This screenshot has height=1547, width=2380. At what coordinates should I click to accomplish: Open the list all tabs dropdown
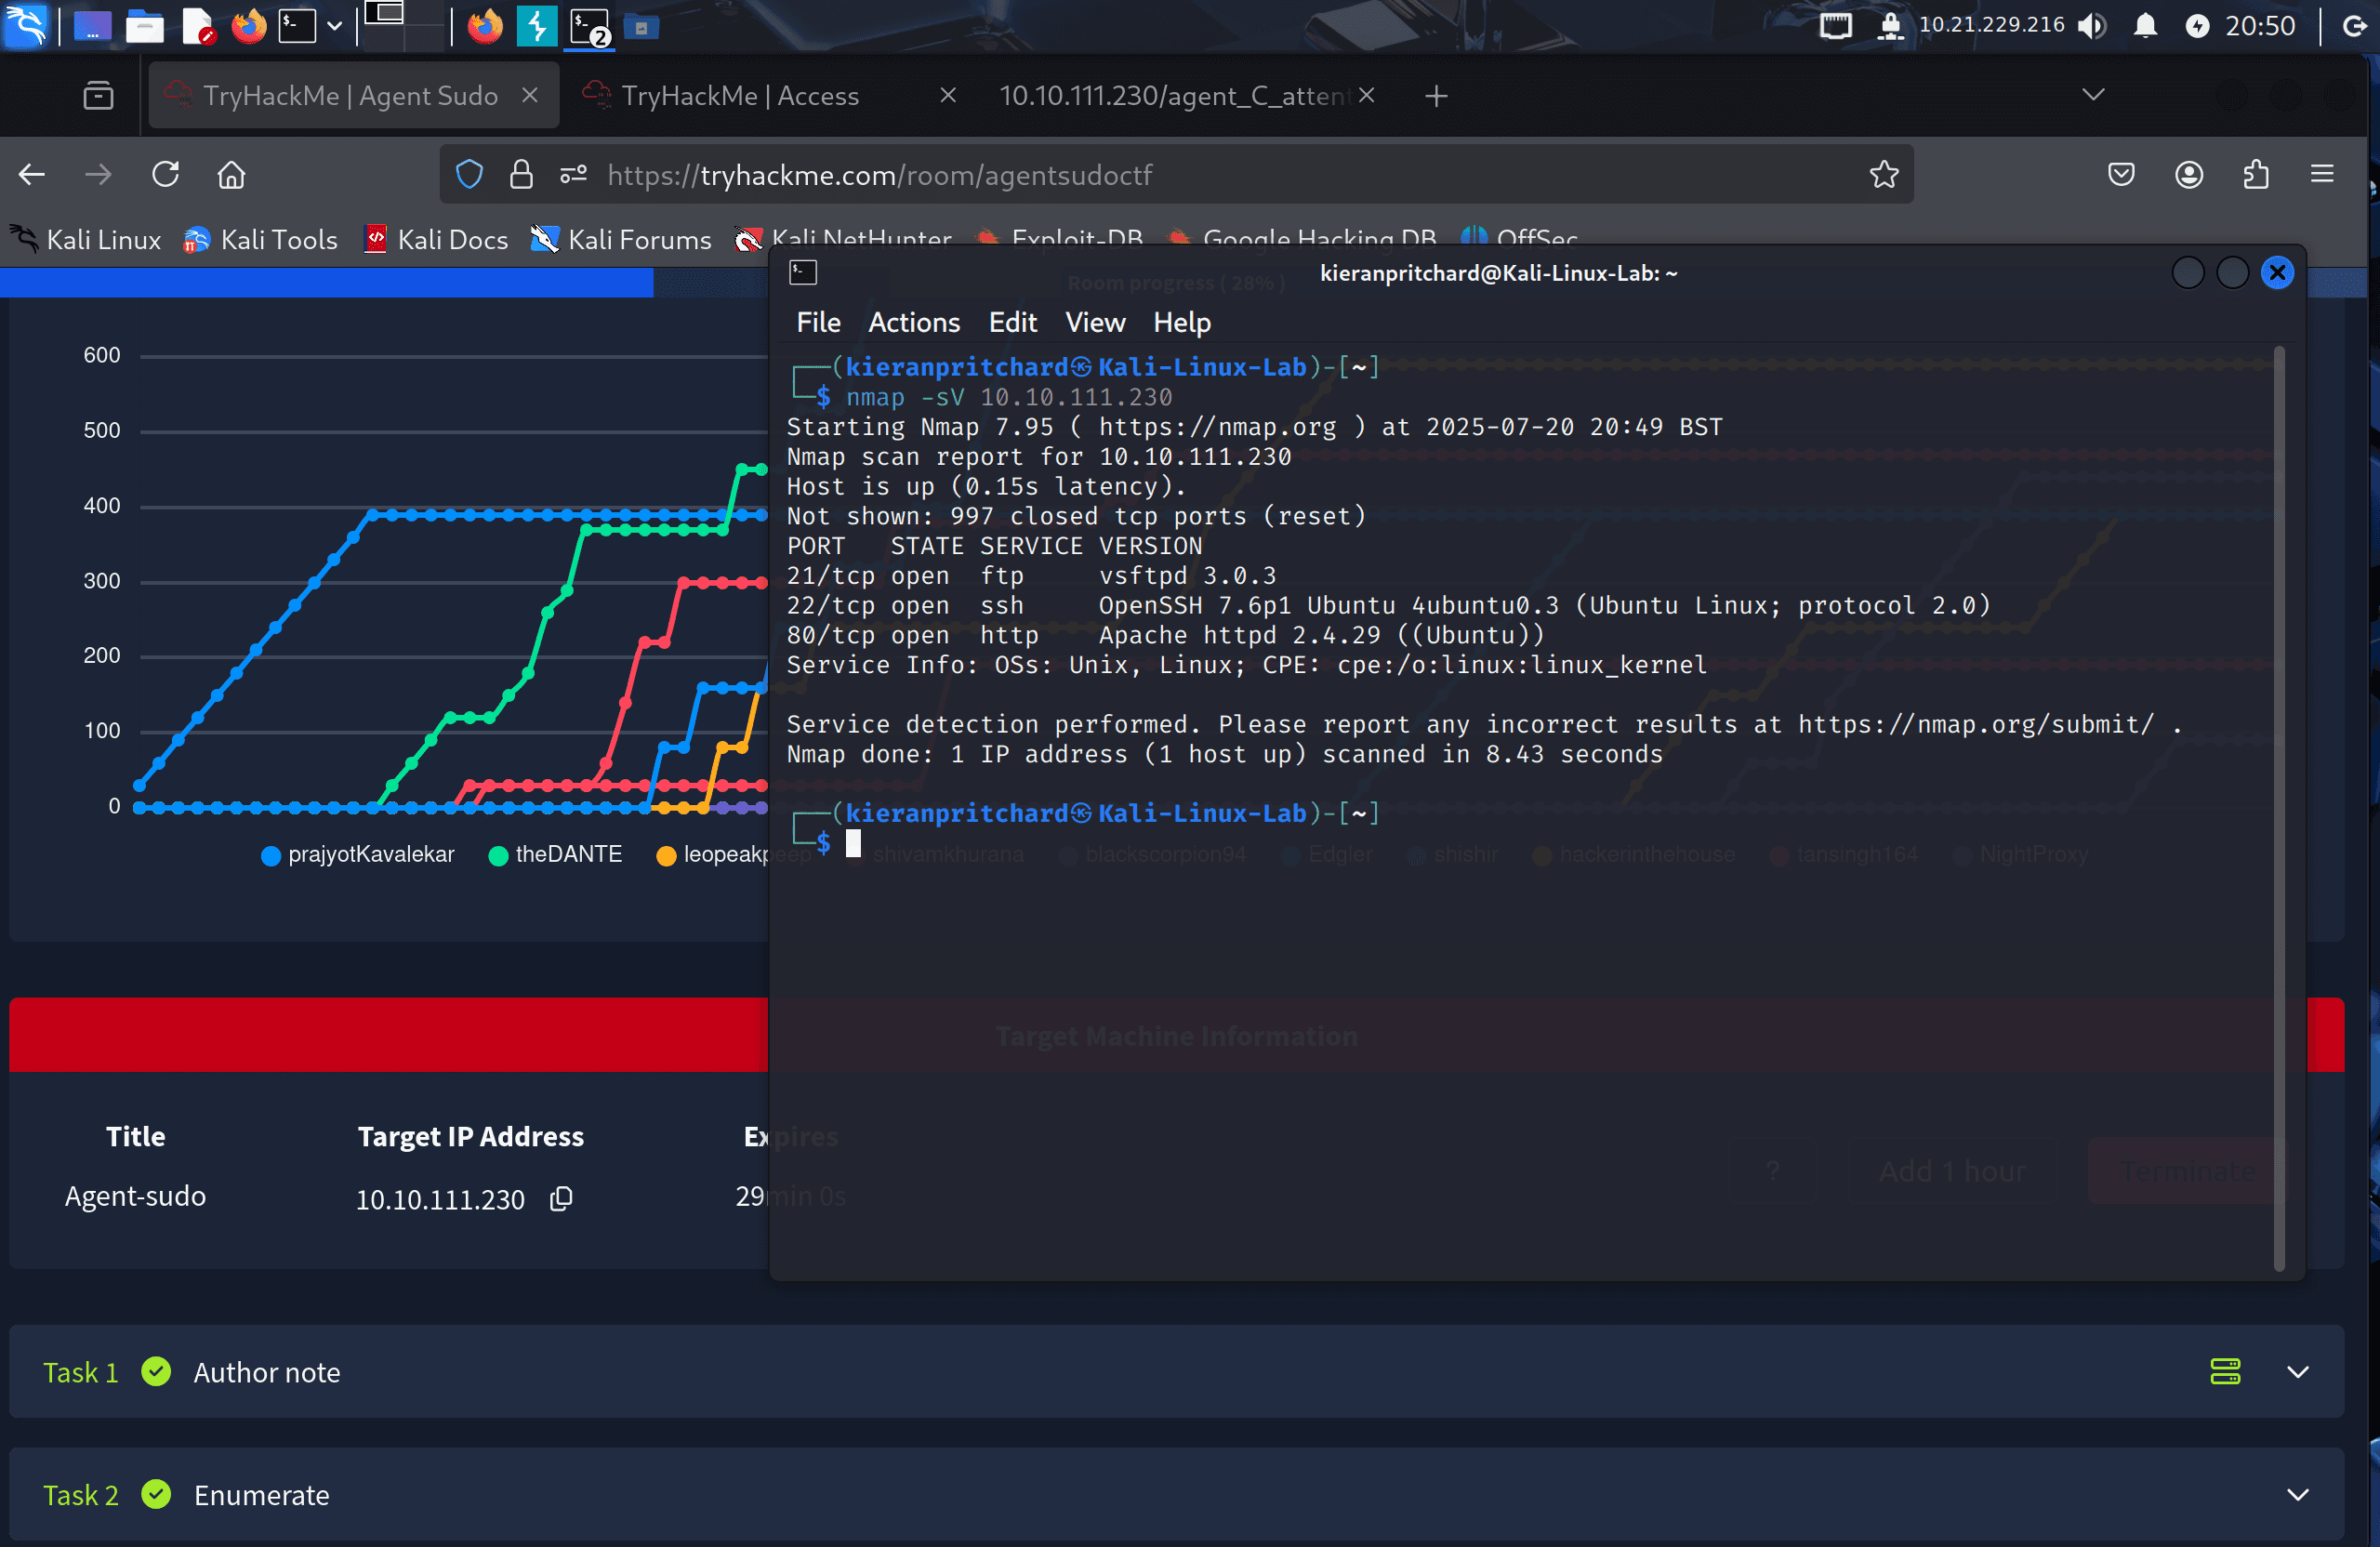point(2093,95)
